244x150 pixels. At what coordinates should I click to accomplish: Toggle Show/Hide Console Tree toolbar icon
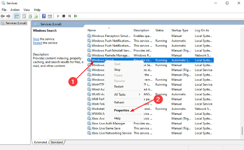[x=16, y=16]
